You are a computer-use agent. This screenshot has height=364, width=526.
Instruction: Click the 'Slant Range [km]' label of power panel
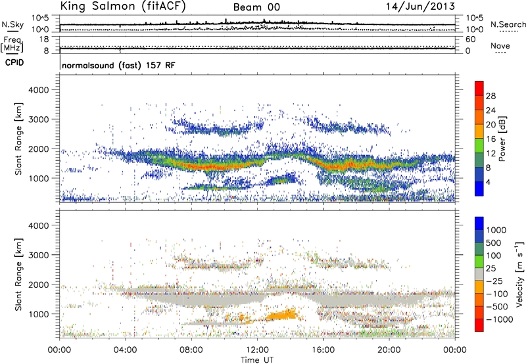pyautogui.click(x=18, y=139)
